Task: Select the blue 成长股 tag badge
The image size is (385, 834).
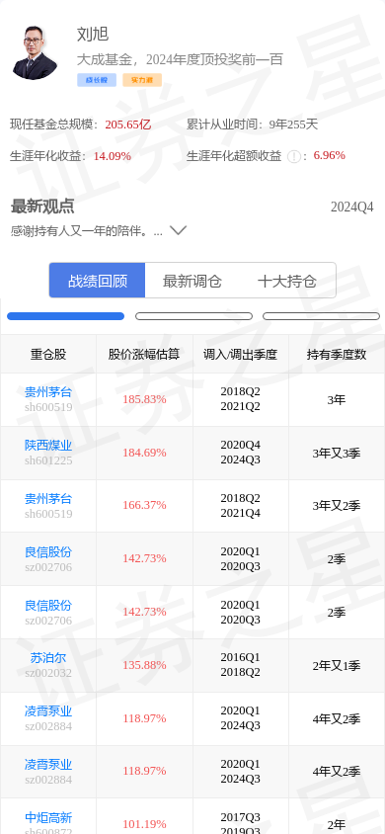Action: pos(97,80)
